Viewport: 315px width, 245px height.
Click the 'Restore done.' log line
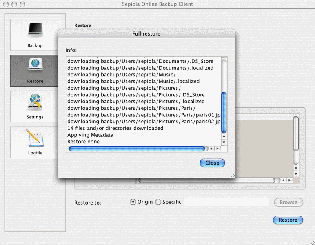(x=84, y=142)
